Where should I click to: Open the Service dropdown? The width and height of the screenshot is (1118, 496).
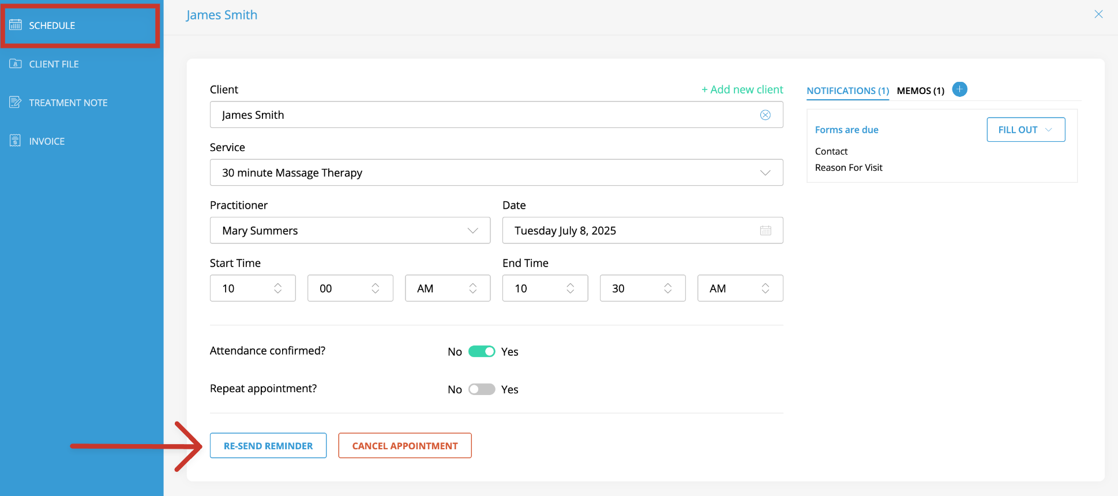496,172
